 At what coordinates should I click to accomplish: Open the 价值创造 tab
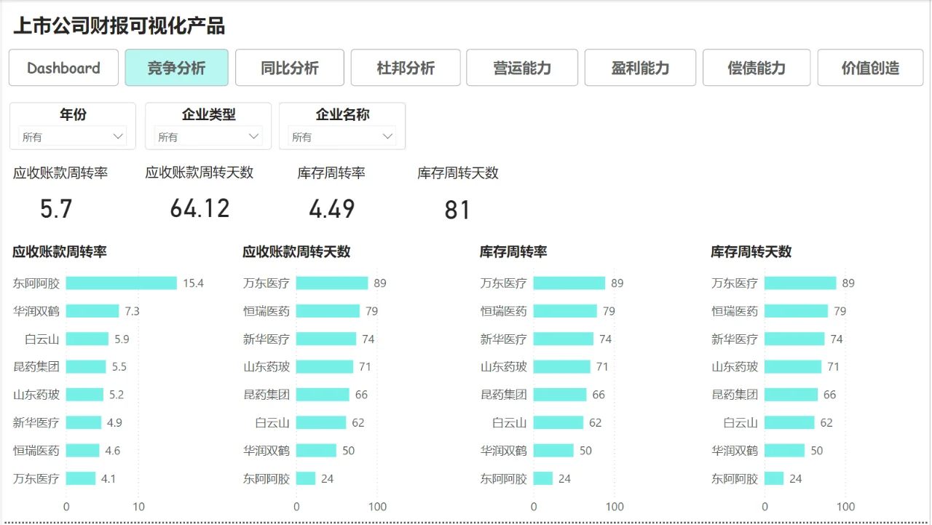870,68
